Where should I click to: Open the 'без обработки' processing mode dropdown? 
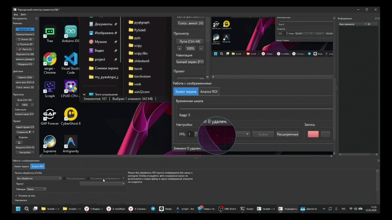(38, 178)
